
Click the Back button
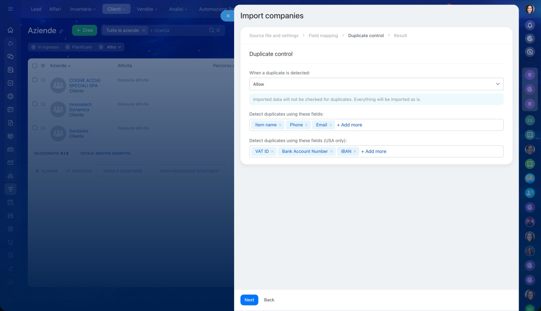(x=269, y=300)
